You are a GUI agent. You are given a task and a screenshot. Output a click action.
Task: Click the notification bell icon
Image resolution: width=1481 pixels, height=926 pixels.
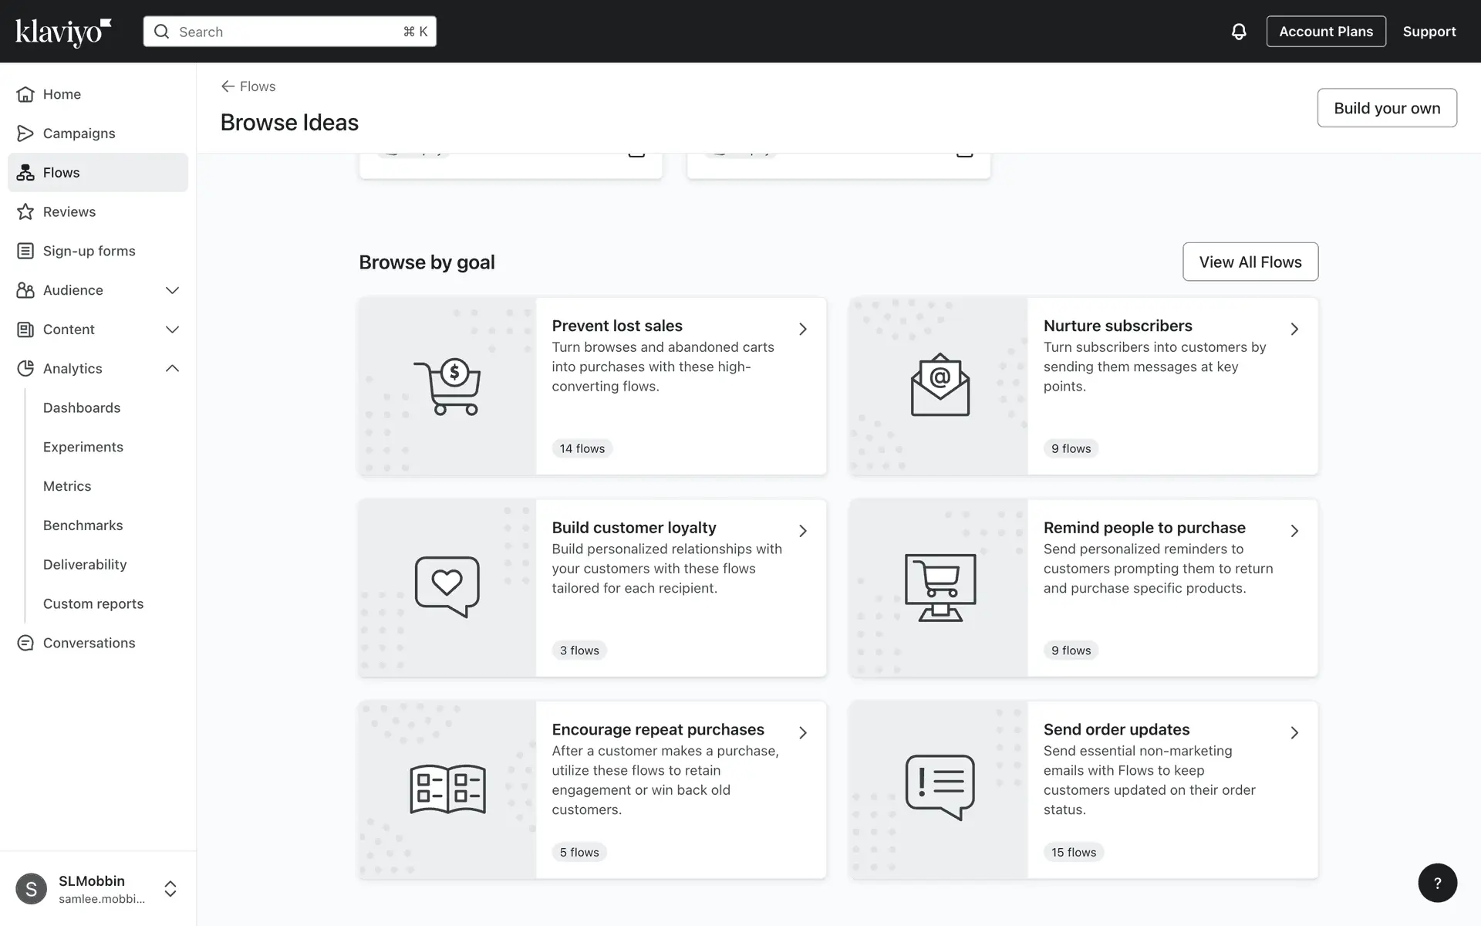(x=1238, y=32)
